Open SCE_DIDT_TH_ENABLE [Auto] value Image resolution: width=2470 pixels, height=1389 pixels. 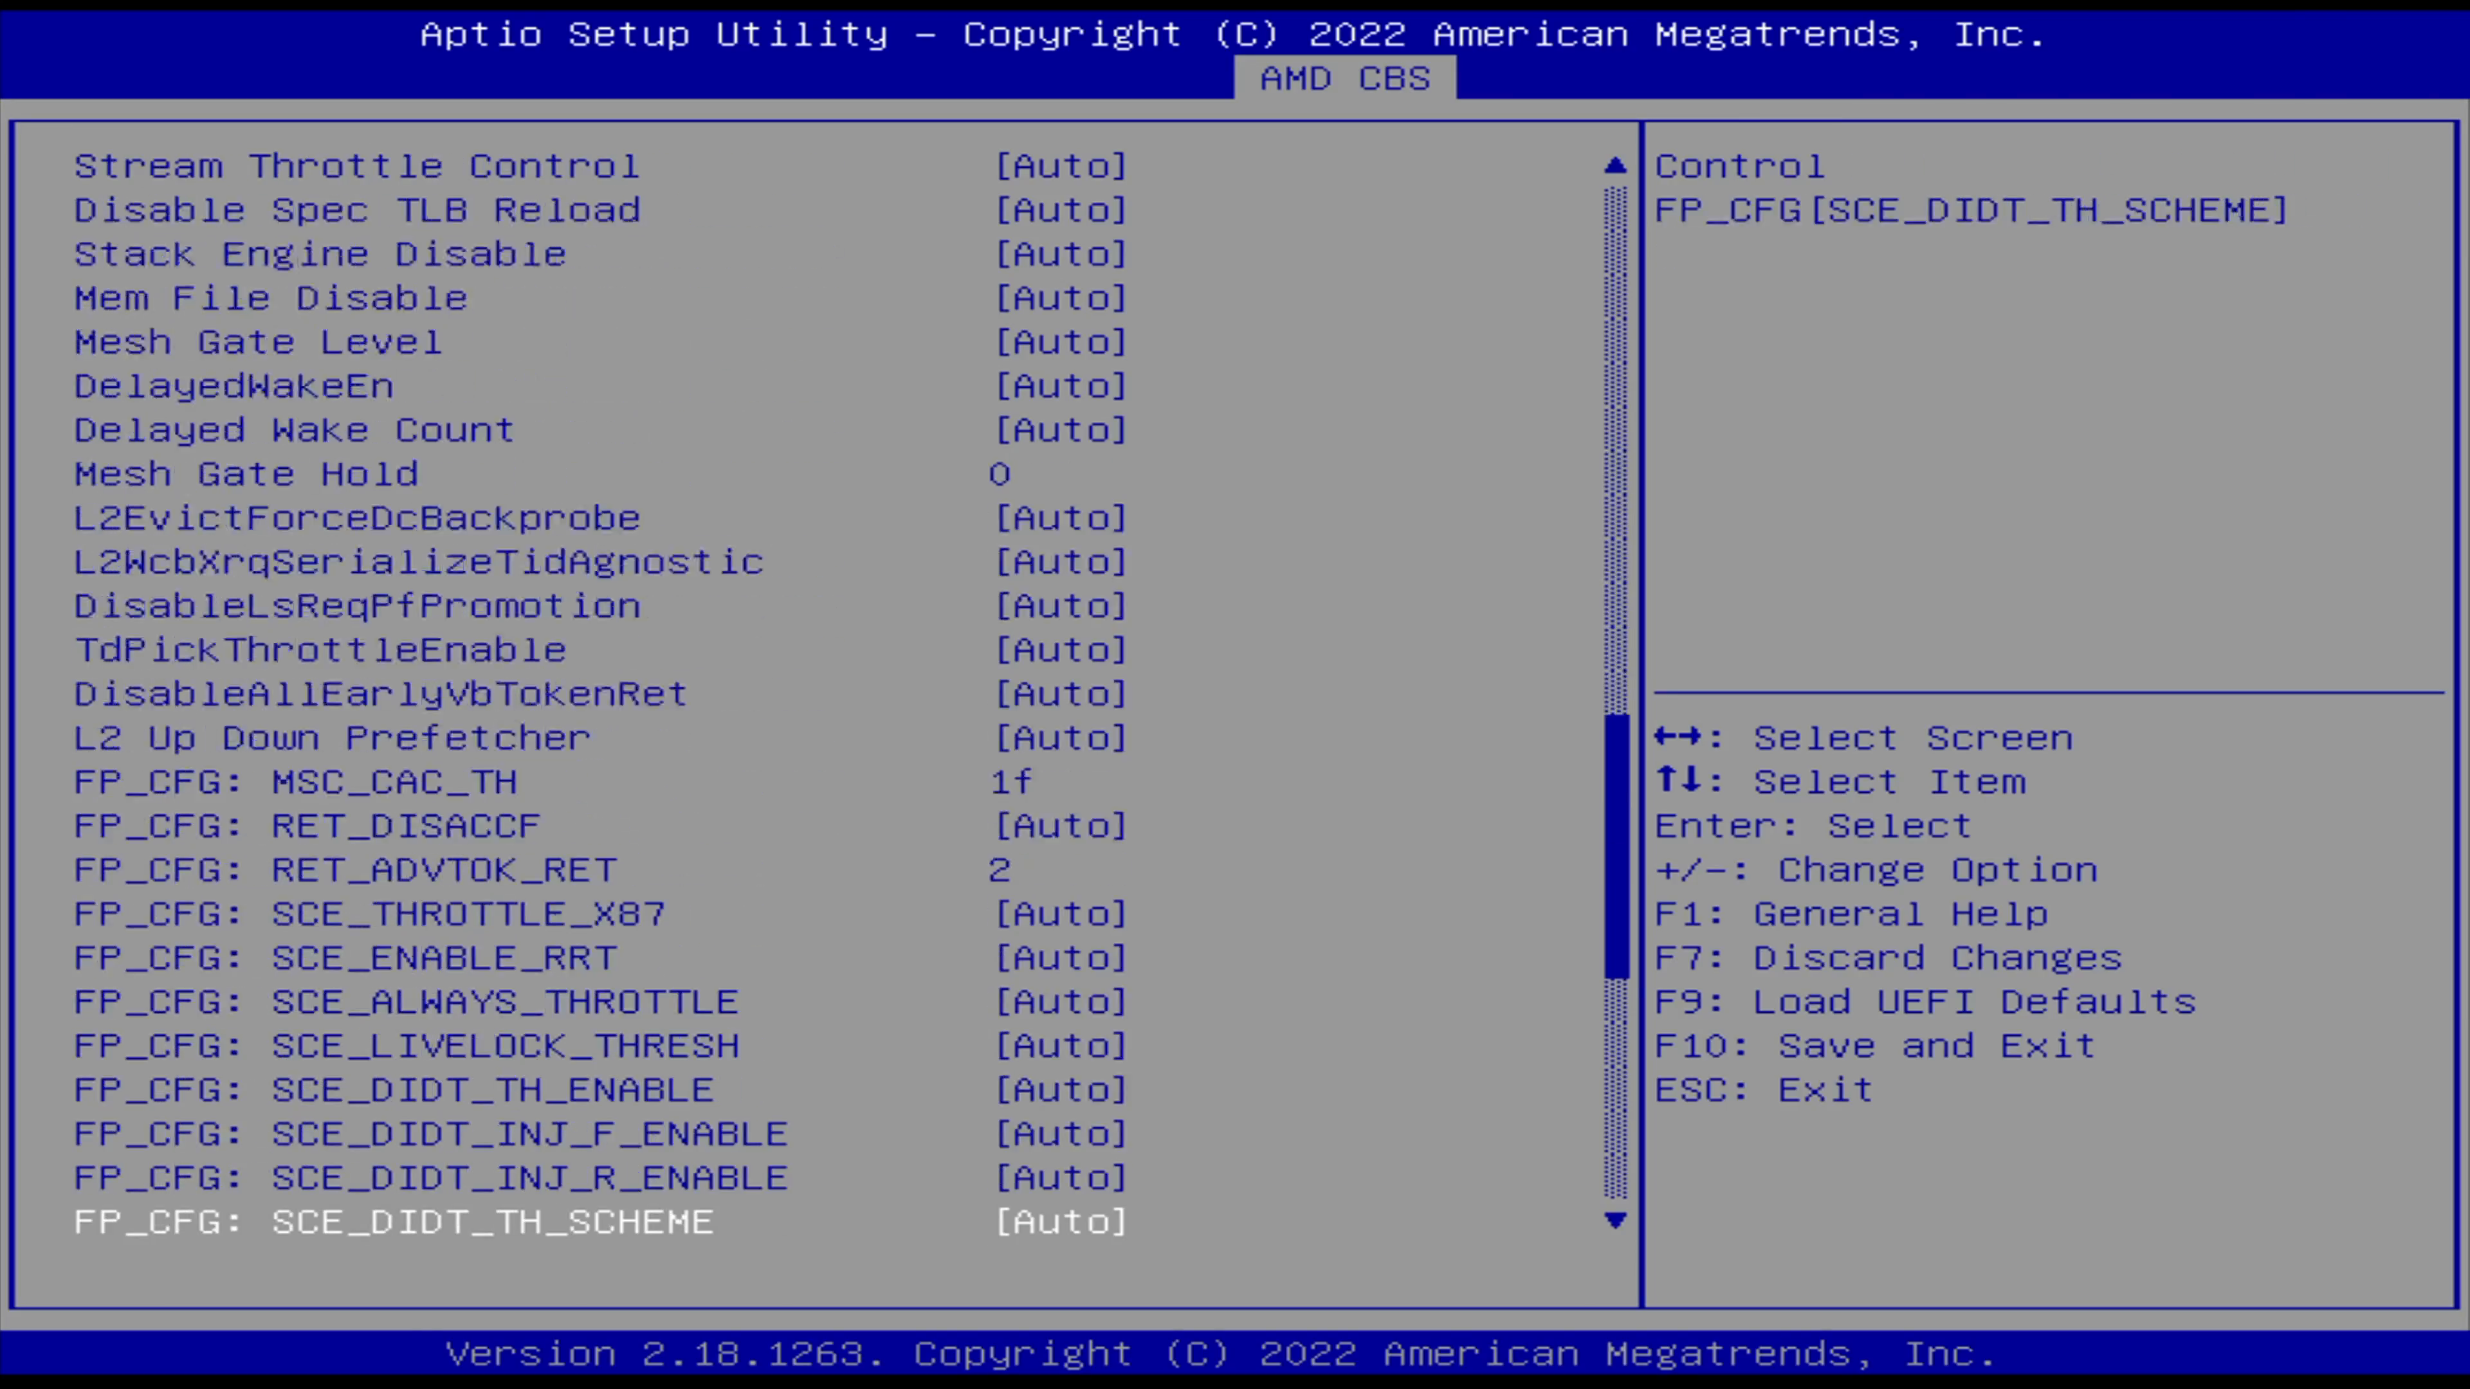pyautogui.click(x=1061, y=1092)
